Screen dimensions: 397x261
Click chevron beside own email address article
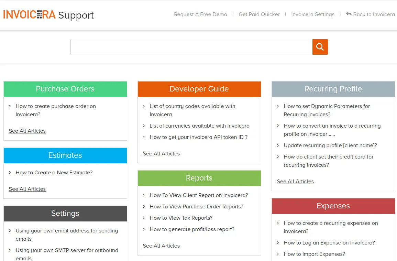10,231
